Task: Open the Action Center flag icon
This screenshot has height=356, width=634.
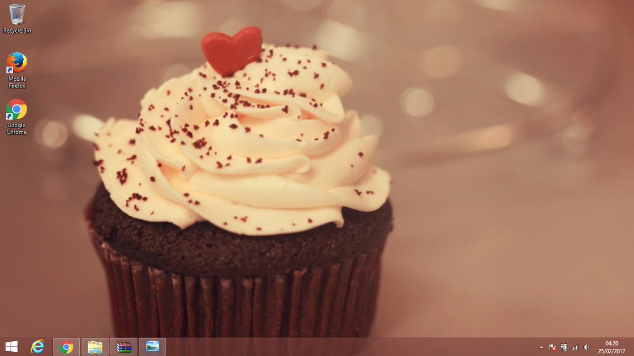Action: (x=553, y=348)
